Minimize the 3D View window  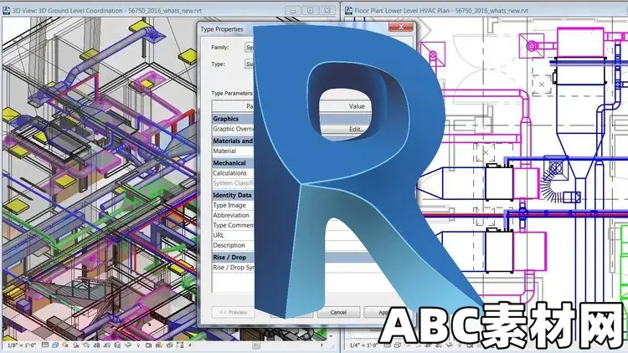click(x=293, y=10)
